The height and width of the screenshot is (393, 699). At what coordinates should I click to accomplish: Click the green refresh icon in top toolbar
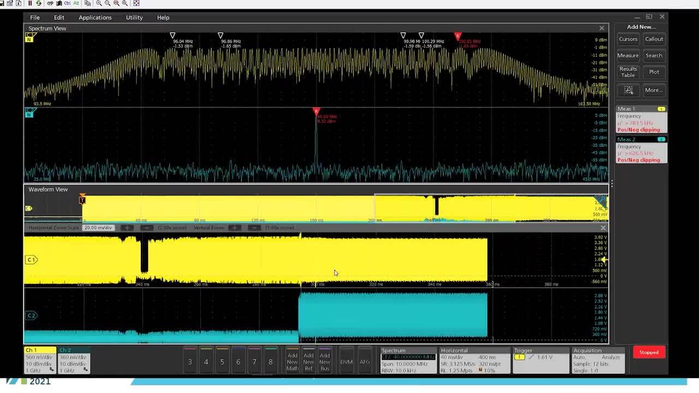(38, 3)
